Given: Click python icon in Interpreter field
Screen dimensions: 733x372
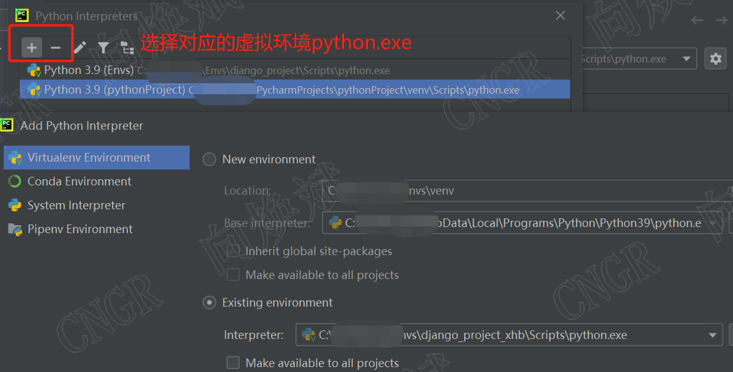Looking at the screenshot, I should pos(309,335).
